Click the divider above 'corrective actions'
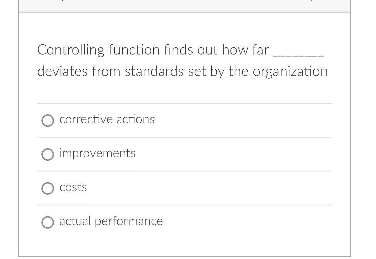 [184, 103]
